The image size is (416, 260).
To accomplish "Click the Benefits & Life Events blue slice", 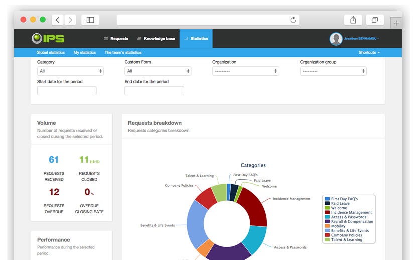I will (x=196, y=224).
